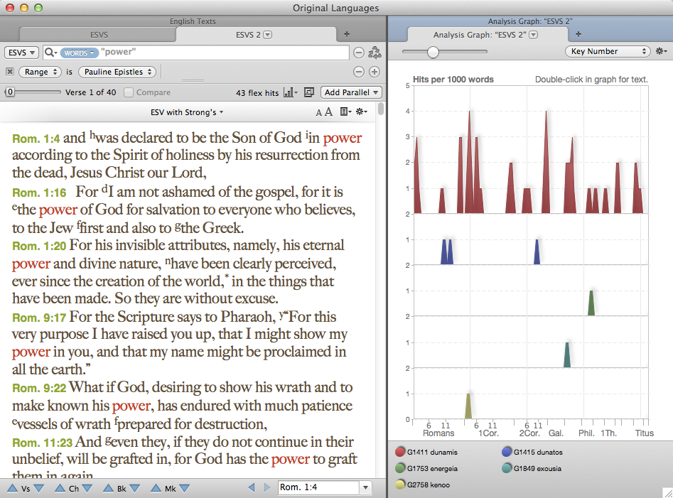Go up one chapter with Ch arrow
The image size is (673, 498).
tap(60, 488)
